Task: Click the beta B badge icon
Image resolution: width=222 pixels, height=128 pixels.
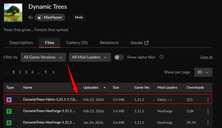Action: (9, 100)
